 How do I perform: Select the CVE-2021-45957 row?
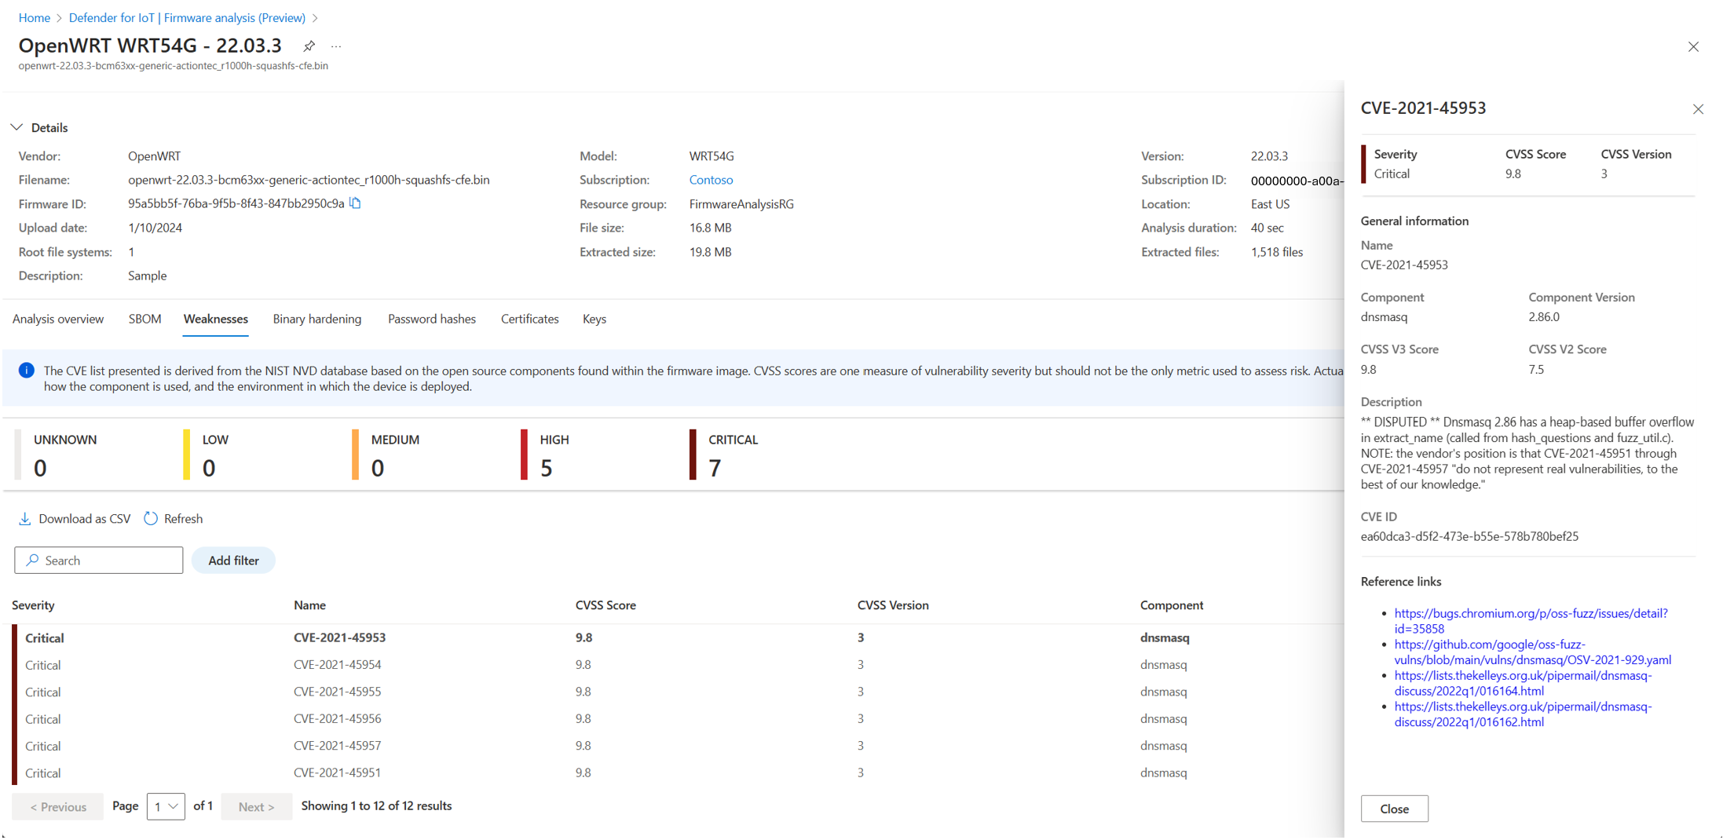click(679, 746)
